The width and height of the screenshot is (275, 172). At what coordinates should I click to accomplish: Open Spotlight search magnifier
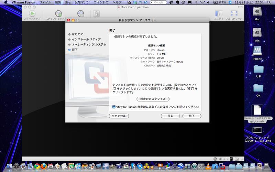tap(269, 2)
